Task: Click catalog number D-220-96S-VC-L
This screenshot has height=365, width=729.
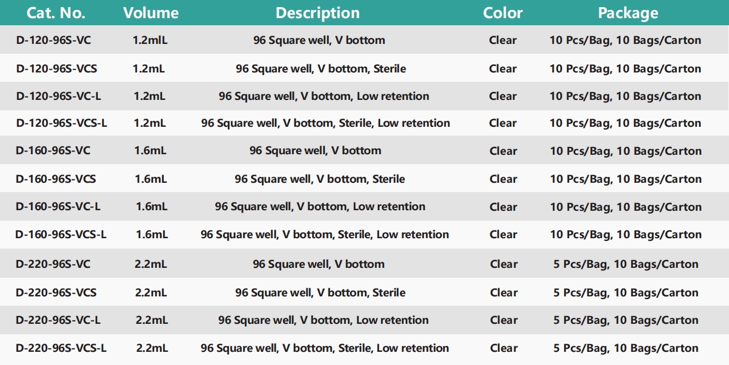Action: (58, 320)
